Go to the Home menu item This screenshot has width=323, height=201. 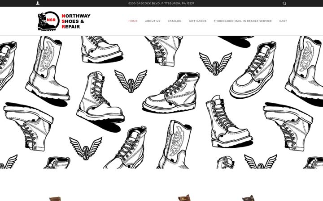[133, 21]
